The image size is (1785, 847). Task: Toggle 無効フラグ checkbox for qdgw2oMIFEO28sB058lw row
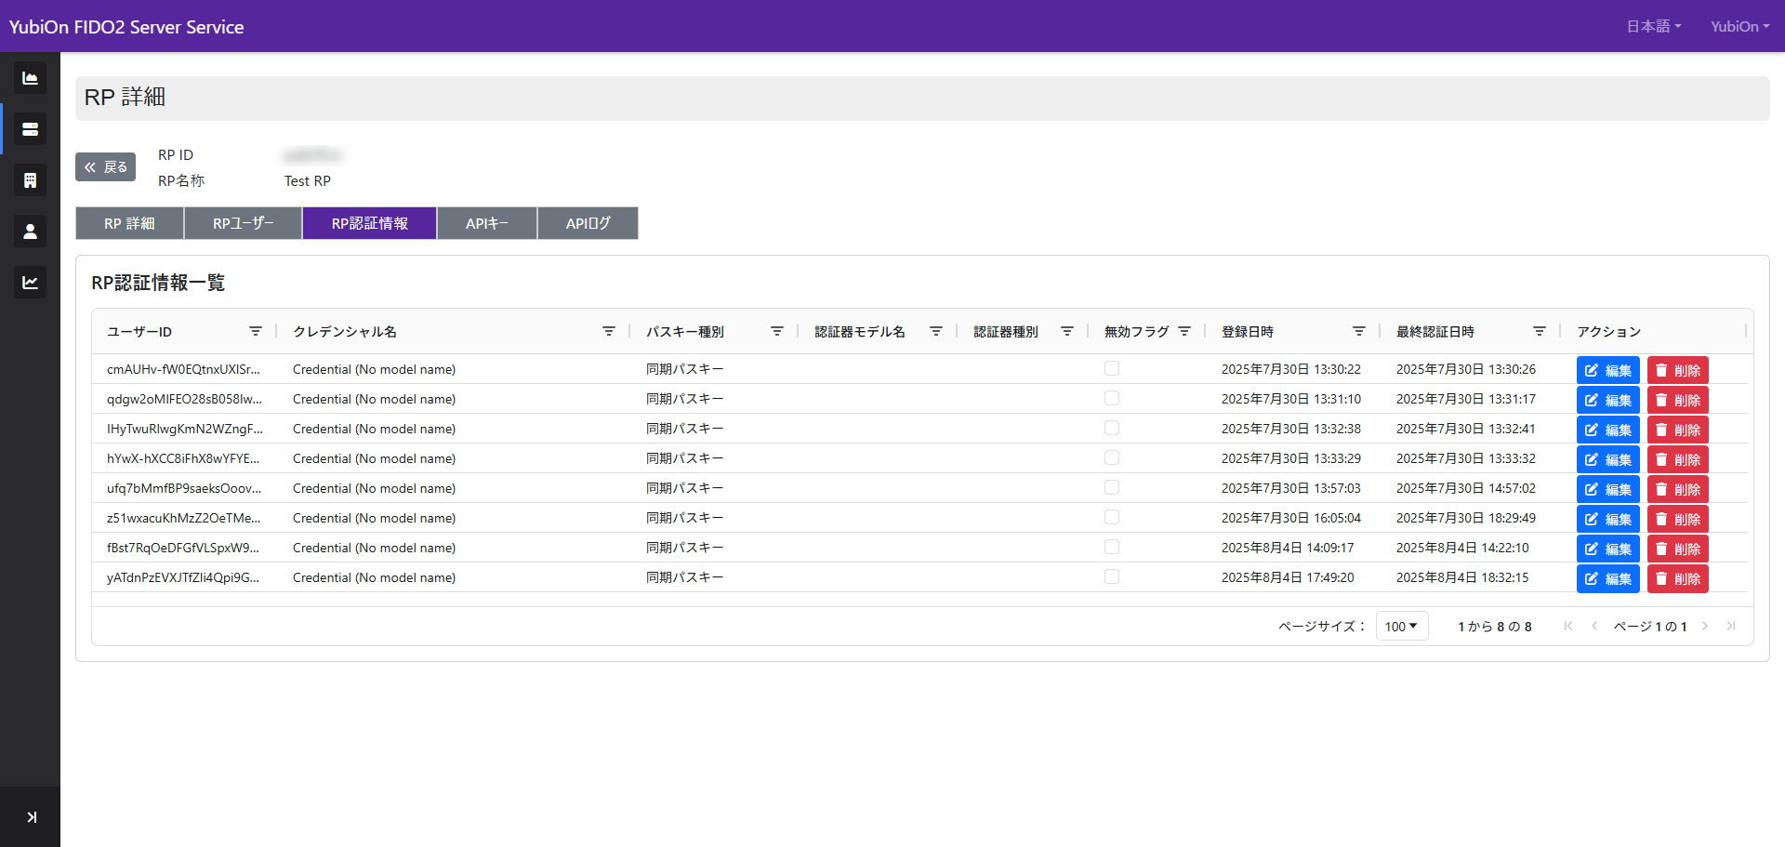coord(1112,399)
